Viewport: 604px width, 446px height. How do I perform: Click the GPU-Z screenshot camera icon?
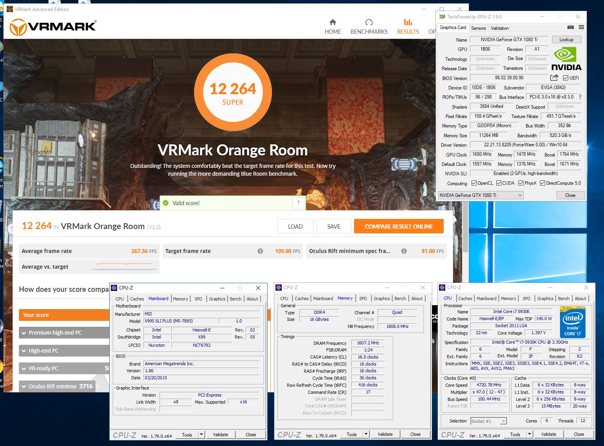(x=570, y=27)
